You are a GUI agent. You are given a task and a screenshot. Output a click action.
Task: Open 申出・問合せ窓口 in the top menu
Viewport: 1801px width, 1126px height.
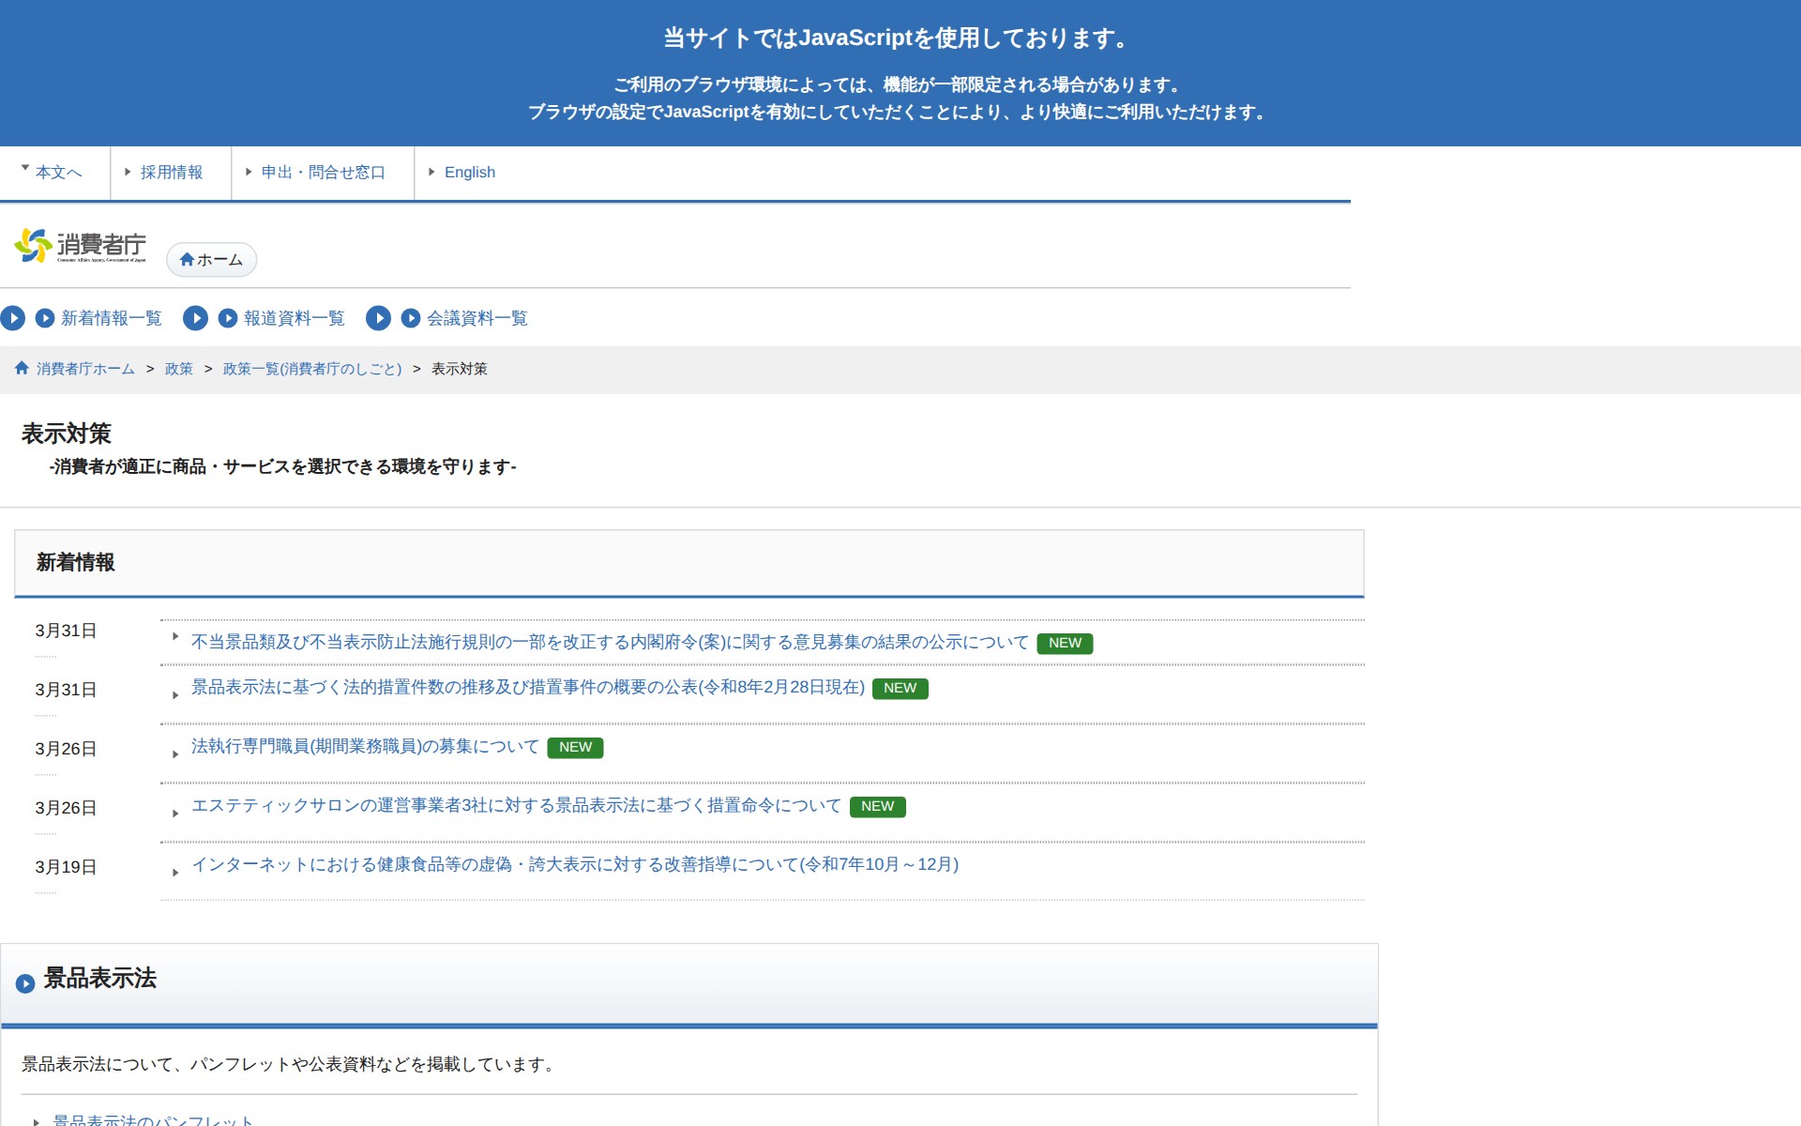tap(323, 173)
